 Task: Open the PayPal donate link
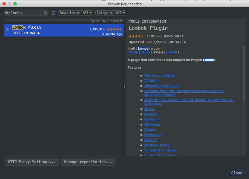(171, 52)
